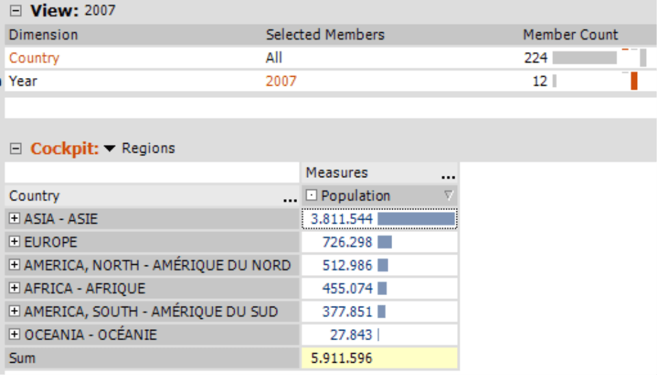Click the Year orange member bar
The image size is (657, 375).
point(634,81)
